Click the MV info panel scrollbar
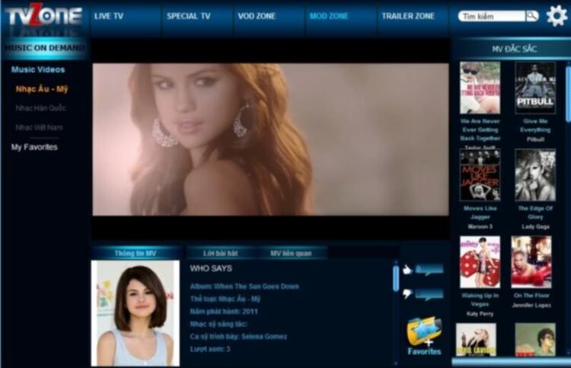 396,277
